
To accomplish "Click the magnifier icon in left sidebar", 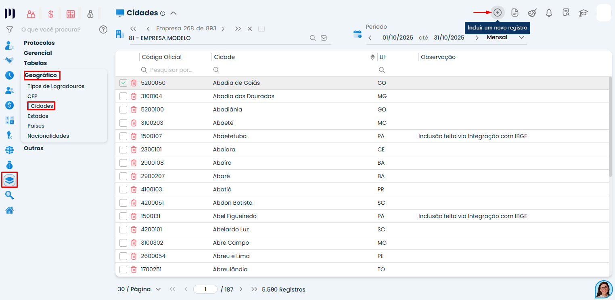I will click(x=10, y=195).
